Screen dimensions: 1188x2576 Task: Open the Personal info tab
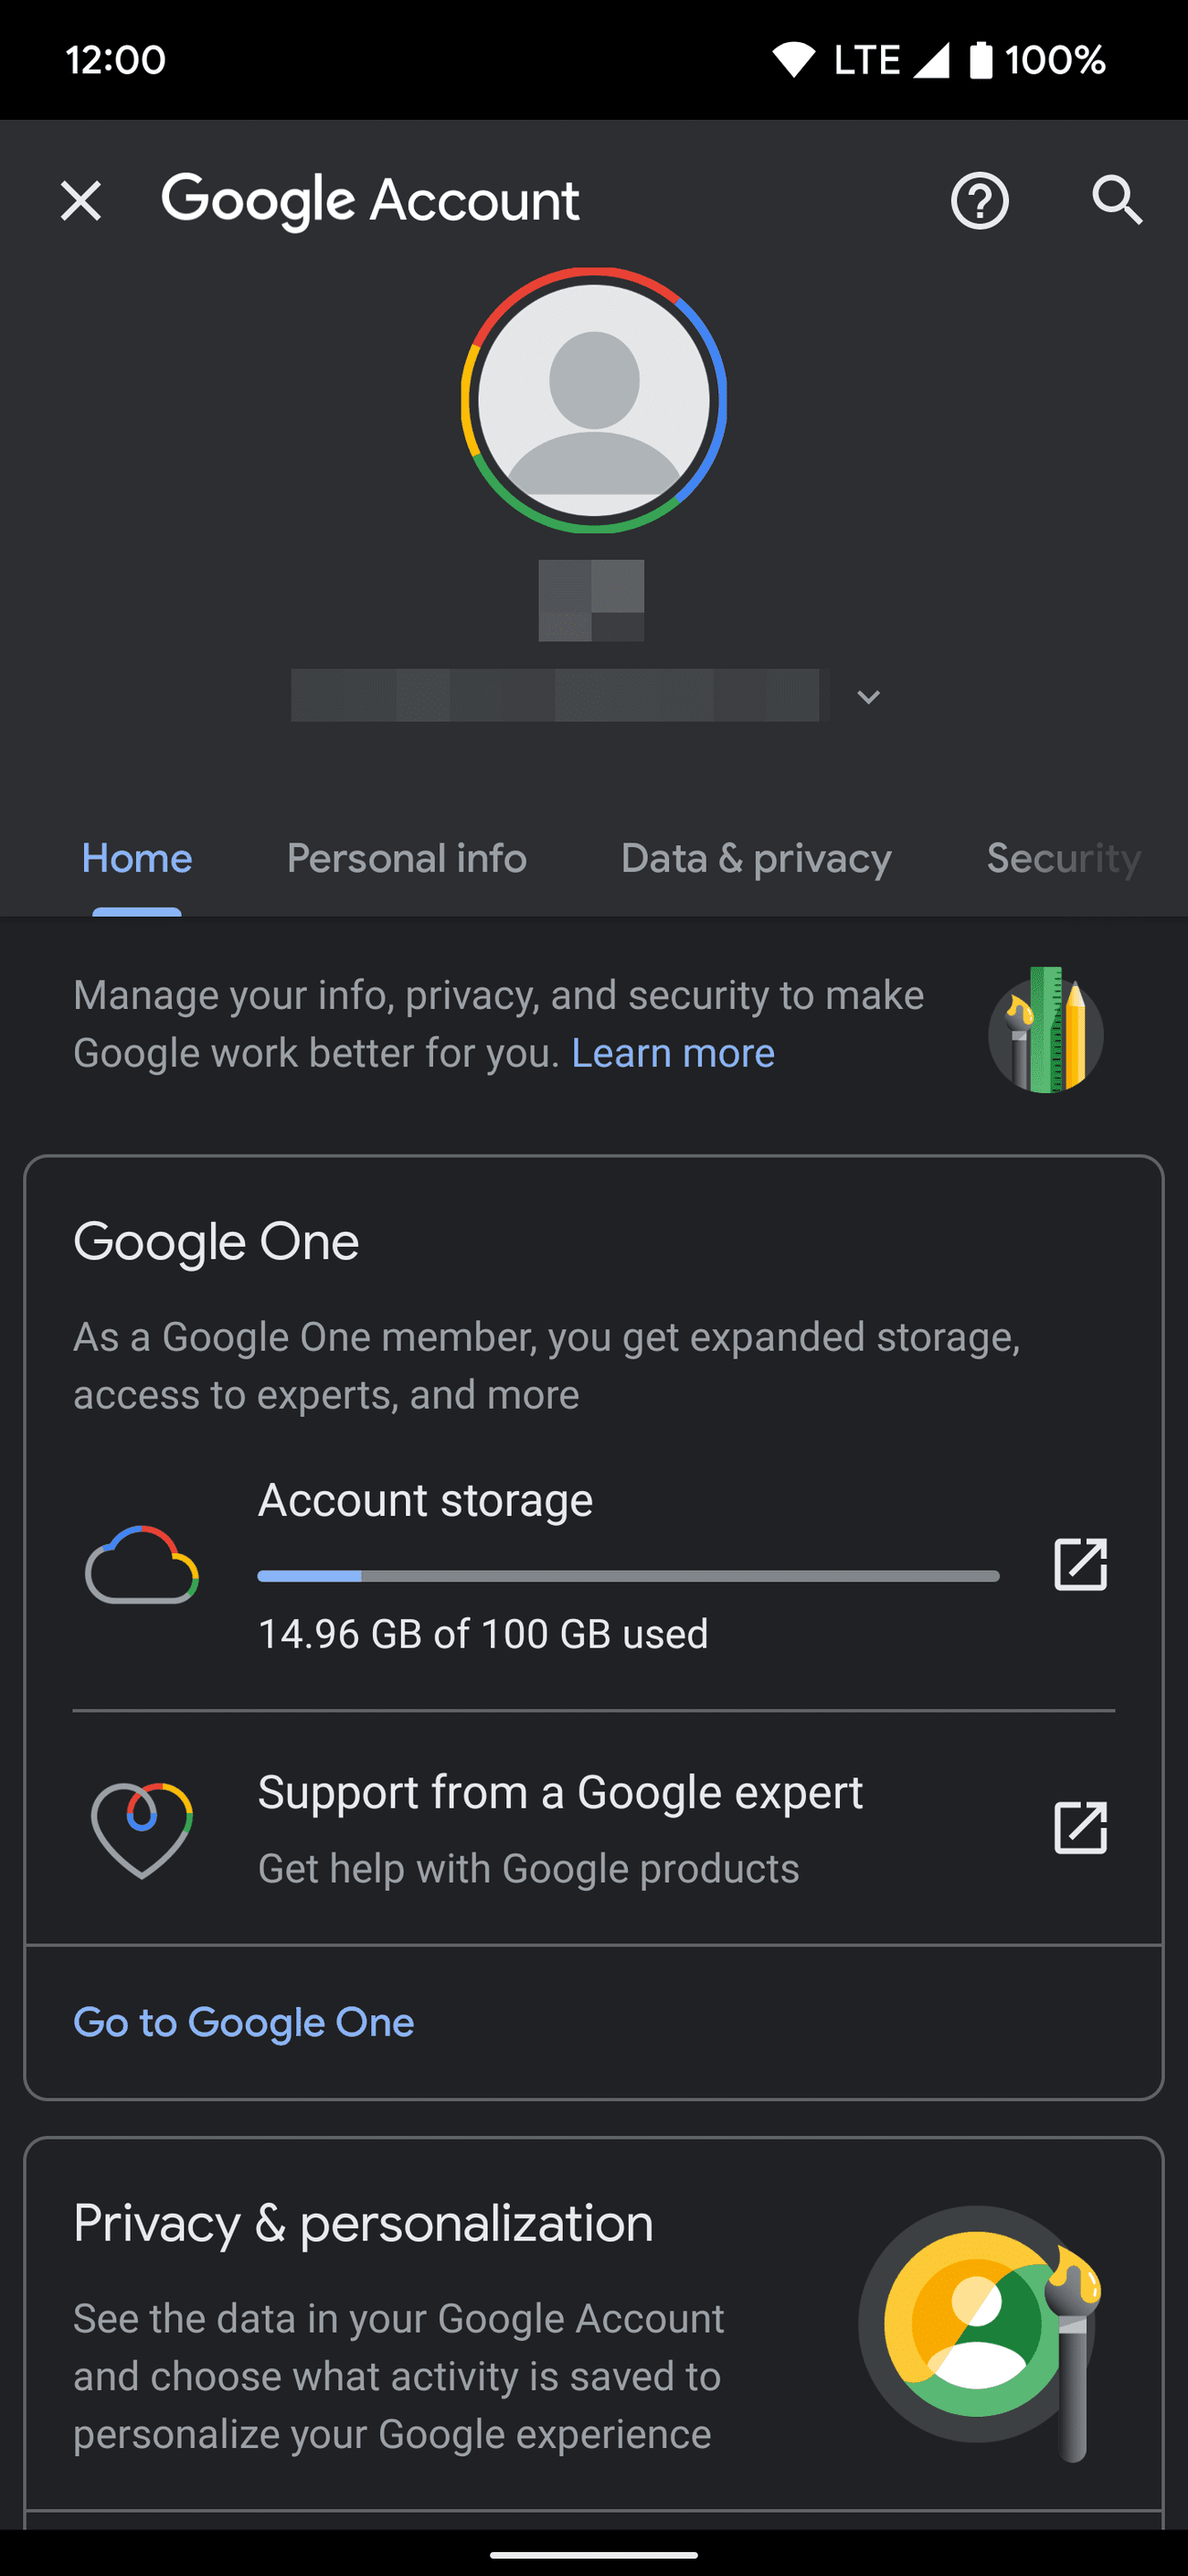(x=407, y=859)
